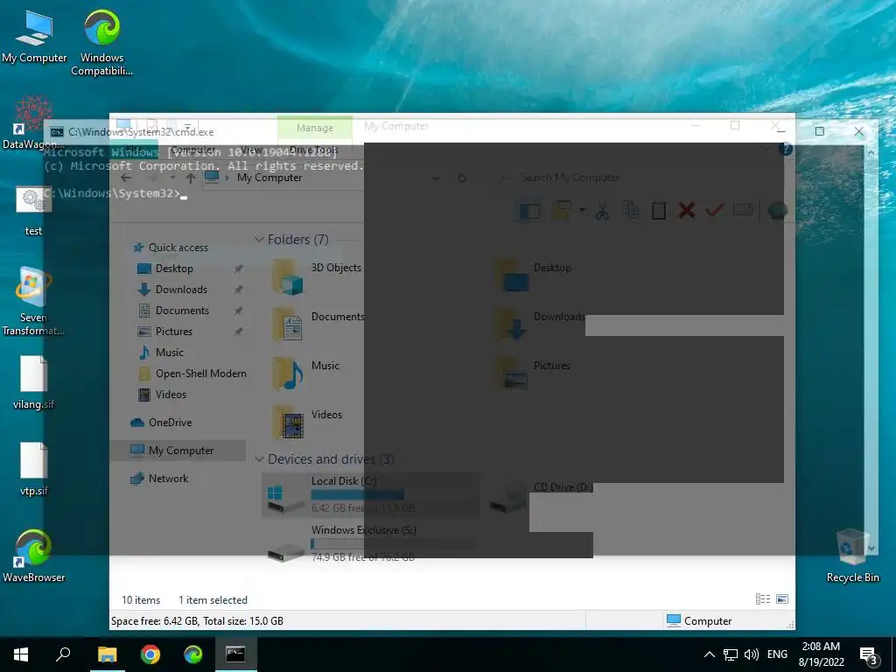Open dropdown arrow beside yellow folder toolbar icon
This screenshot has width=896, height=672.
(582, 210)
